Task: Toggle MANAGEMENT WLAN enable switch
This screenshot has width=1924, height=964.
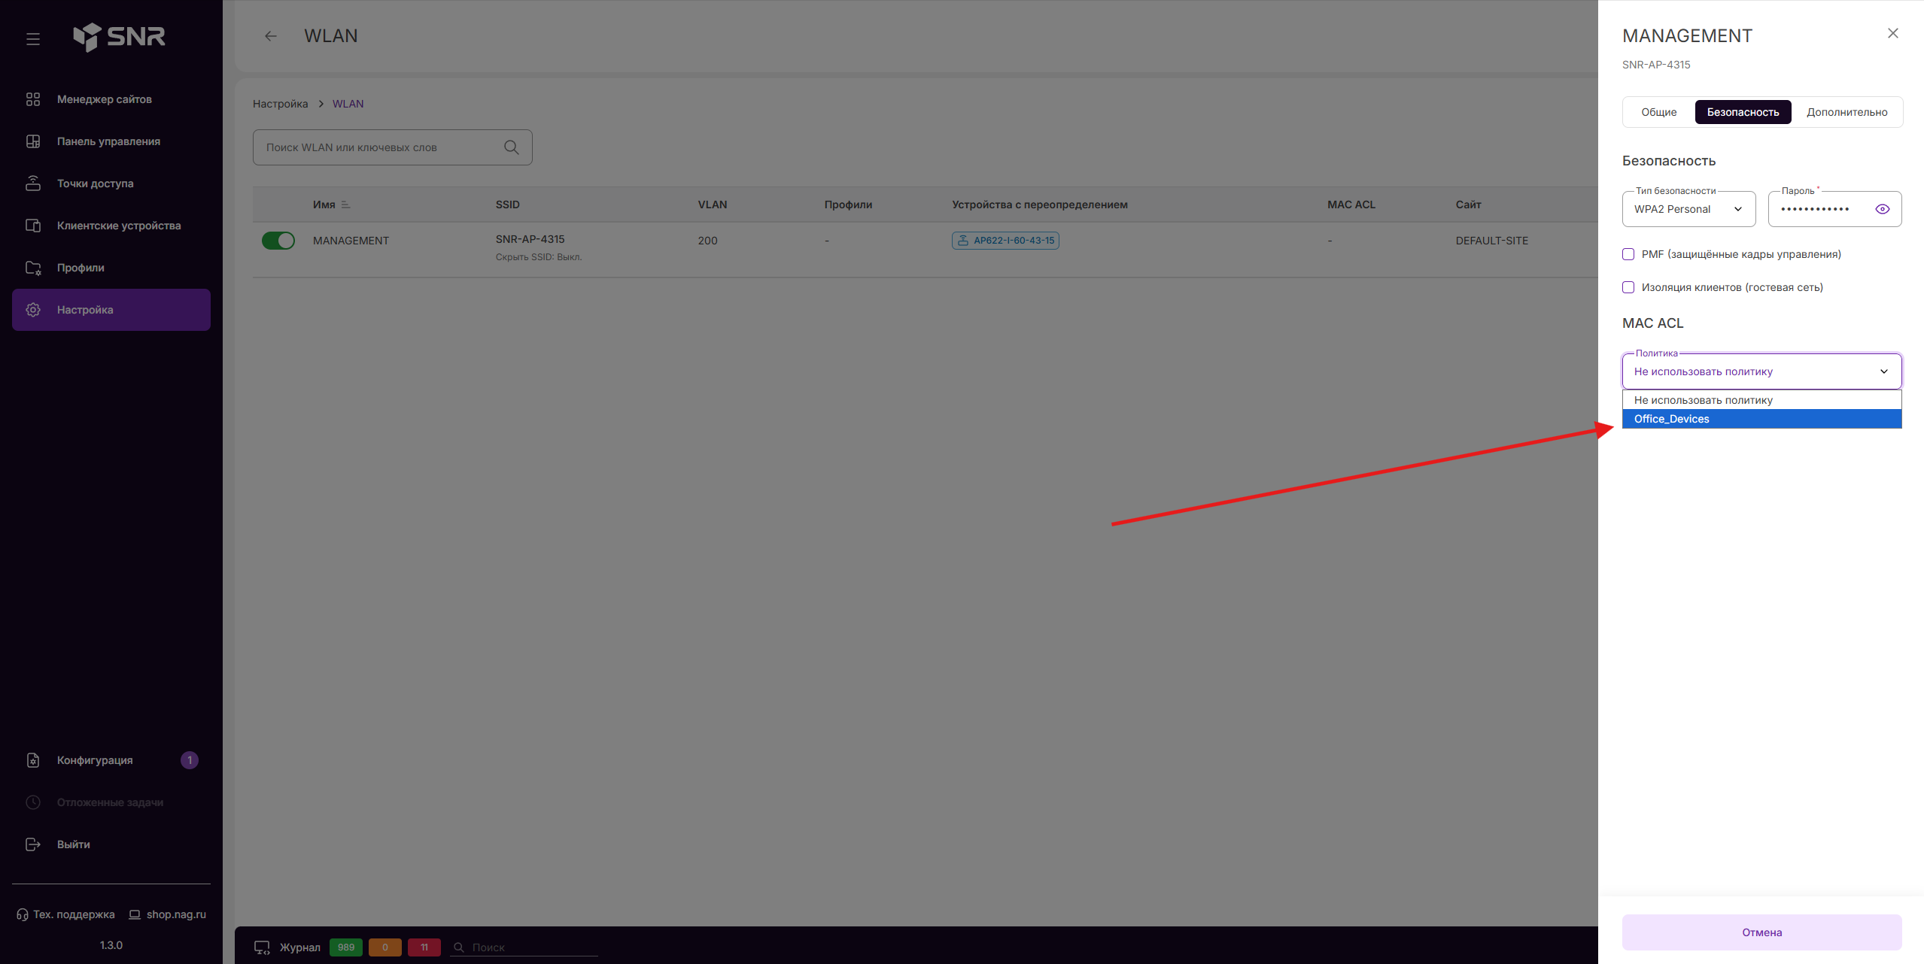Action: pos(278,241)
